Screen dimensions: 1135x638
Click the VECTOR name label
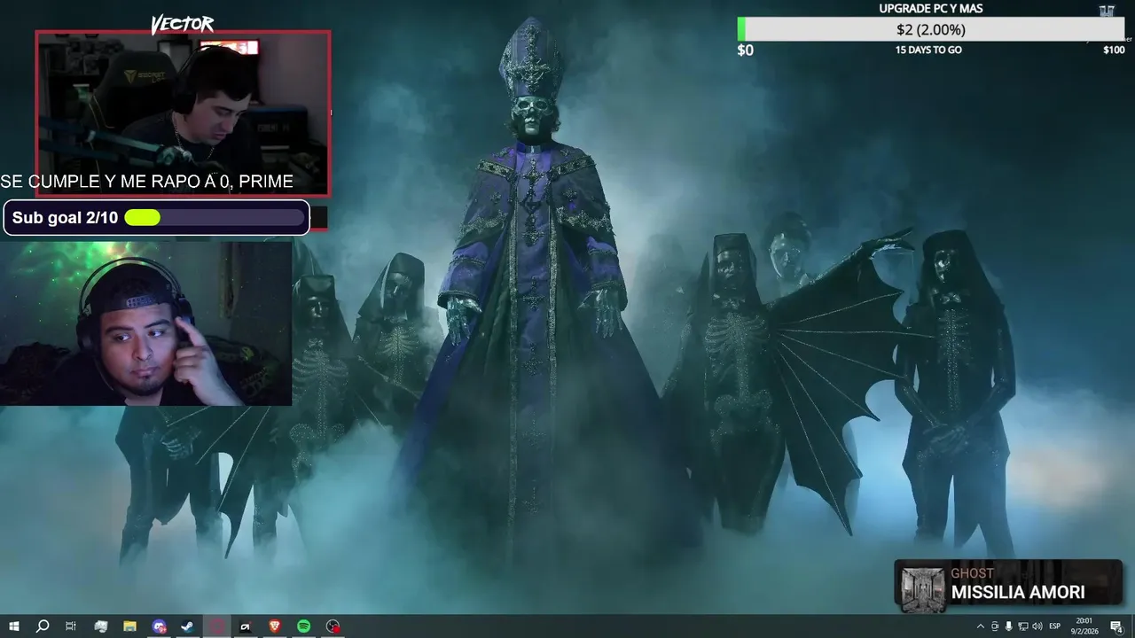point(182,24)
